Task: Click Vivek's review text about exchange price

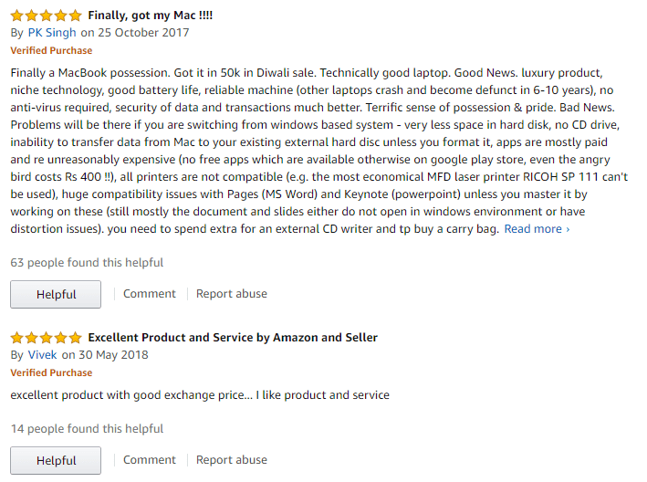Action: pos(200,395)
